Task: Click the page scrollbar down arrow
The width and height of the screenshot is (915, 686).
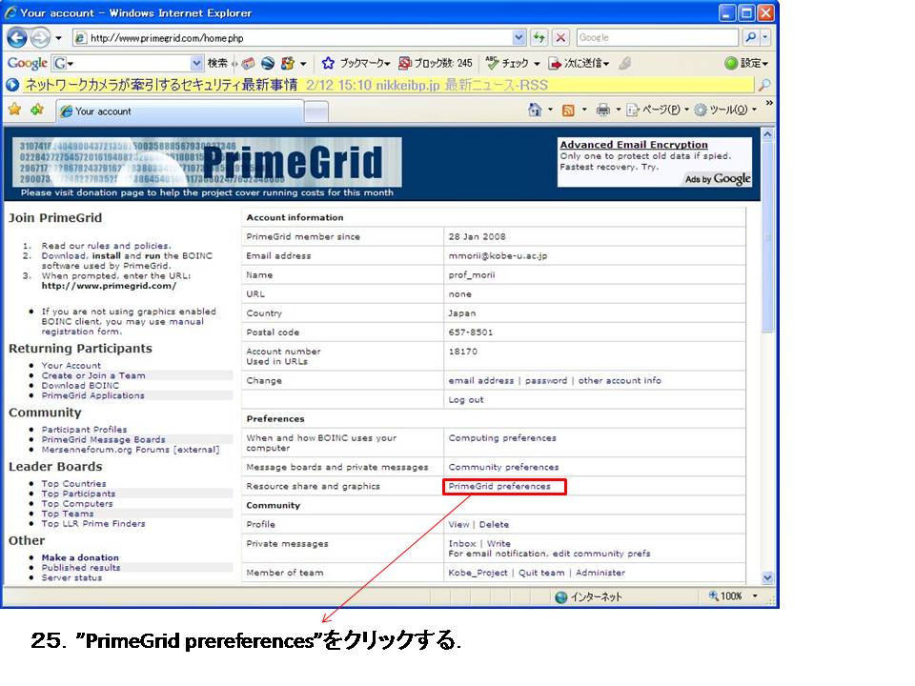Action: tap(768, 578)
